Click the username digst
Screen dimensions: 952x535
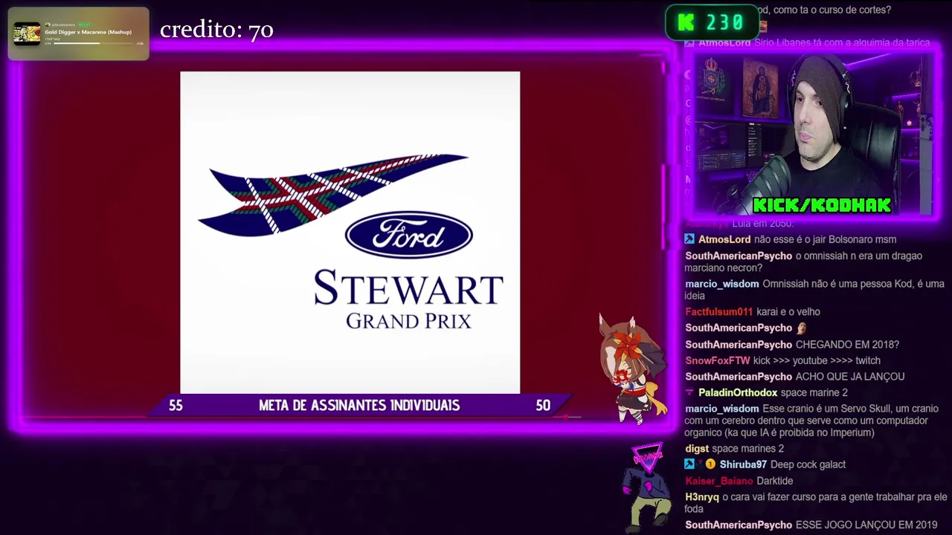(697, 449)
